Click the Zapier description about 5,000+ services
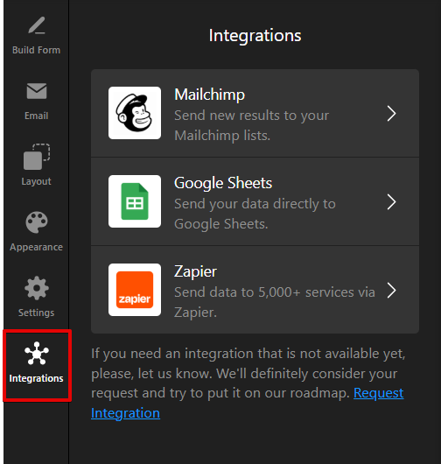This screenshot has width=441, height=464. click(x=275, y=302)
